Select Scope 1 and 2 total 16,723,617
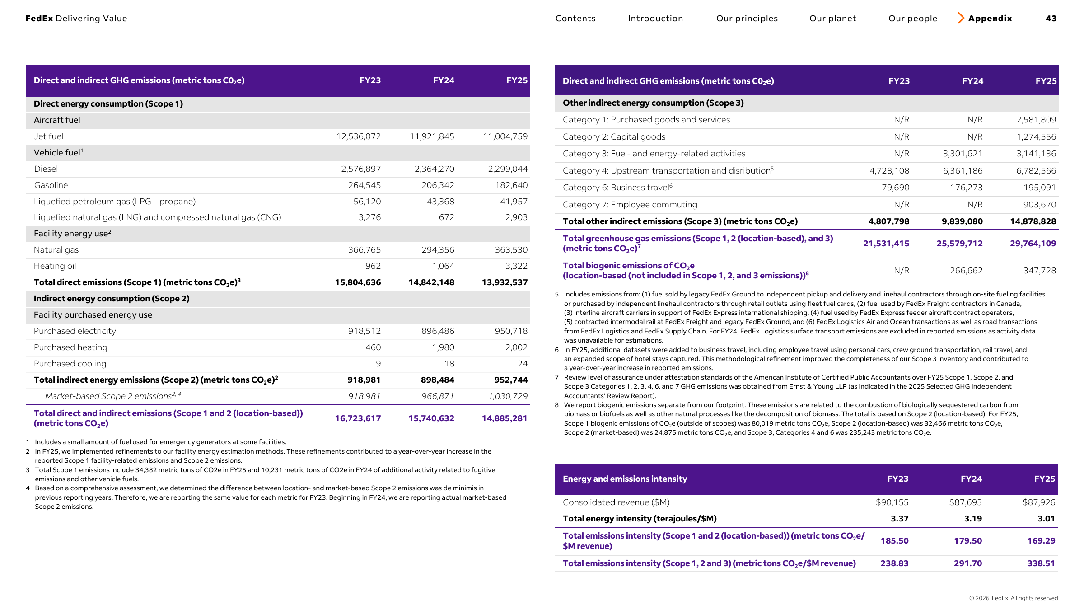 [358, 418]
